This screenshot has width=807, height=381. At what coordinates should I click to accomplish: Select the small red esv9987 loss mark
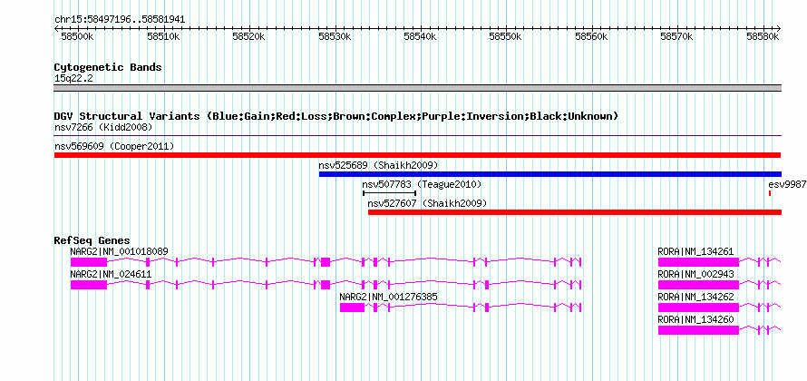click(x=770, y=193)
